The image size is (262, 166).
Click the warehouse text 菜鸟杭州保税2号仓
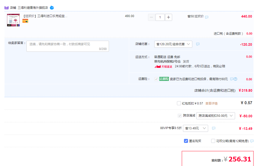[x=167, y=62]
